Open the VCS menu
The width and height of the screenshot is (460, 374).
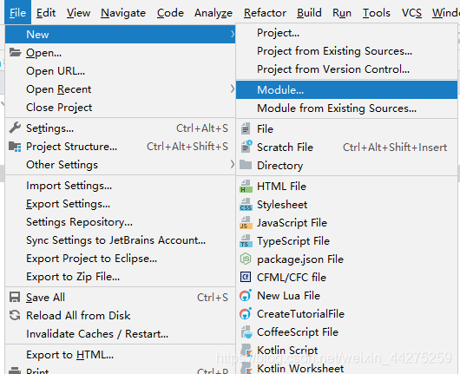[x=411, y=13]
